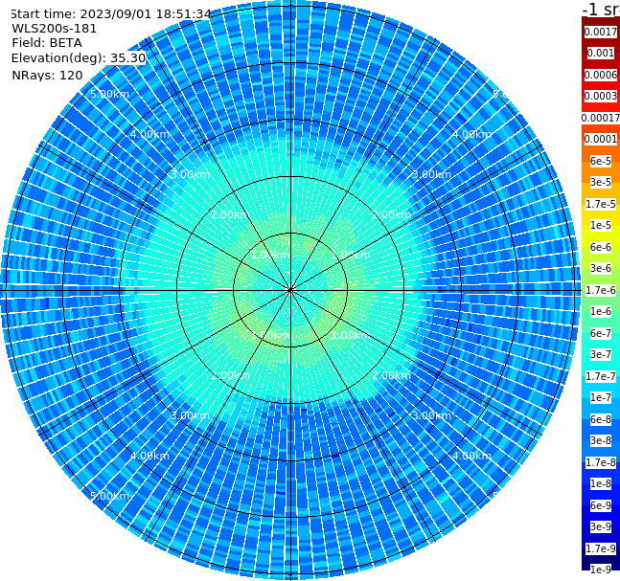The image size is (620, 581).
Task: Click the lower-right 3.00km range label
Action: click(x=432, y=416)
